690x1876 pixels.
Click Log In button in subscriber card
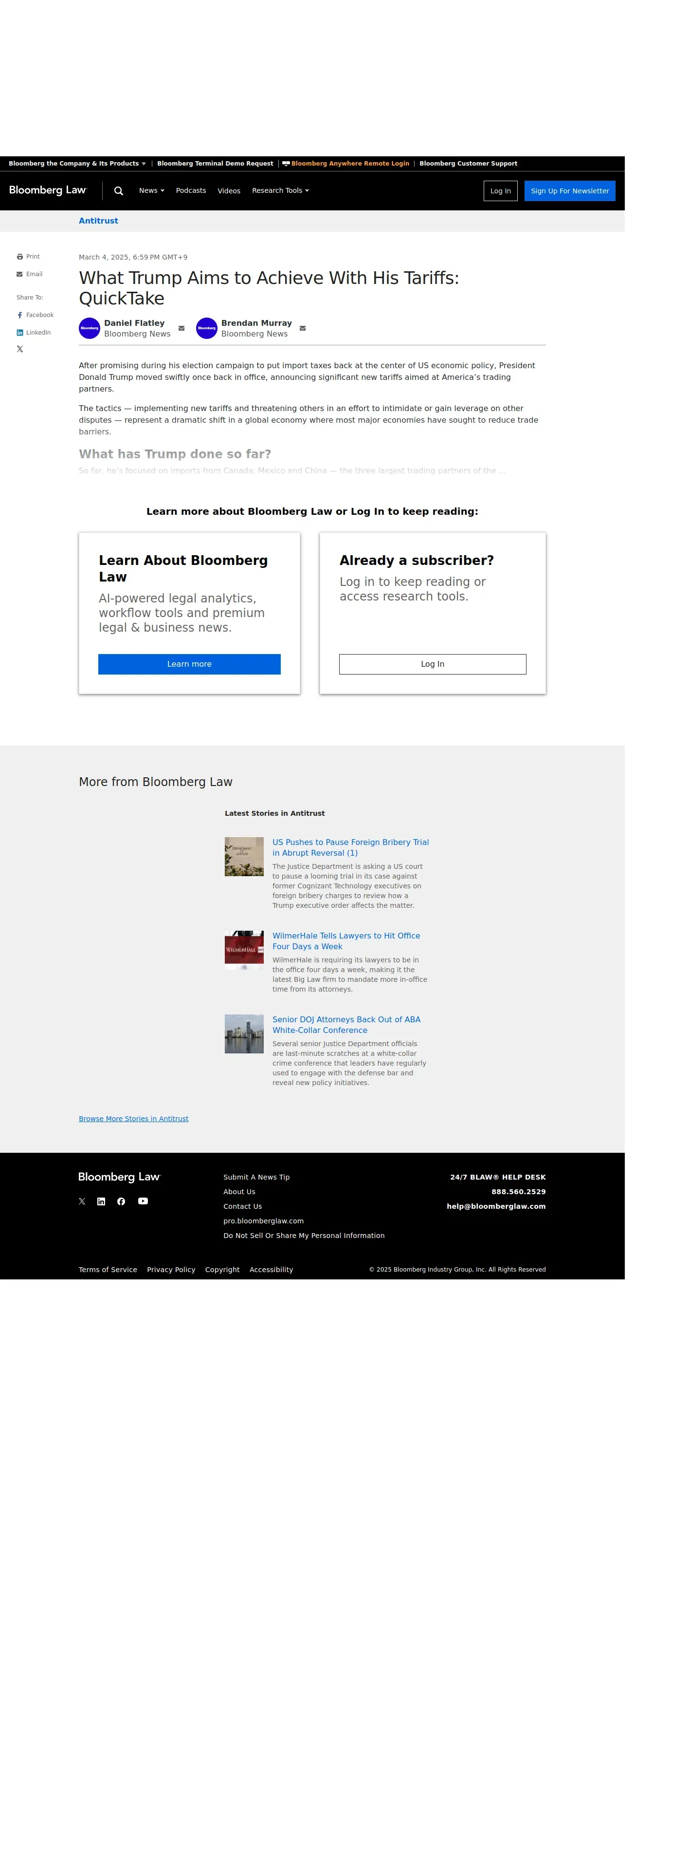point(432,664)
